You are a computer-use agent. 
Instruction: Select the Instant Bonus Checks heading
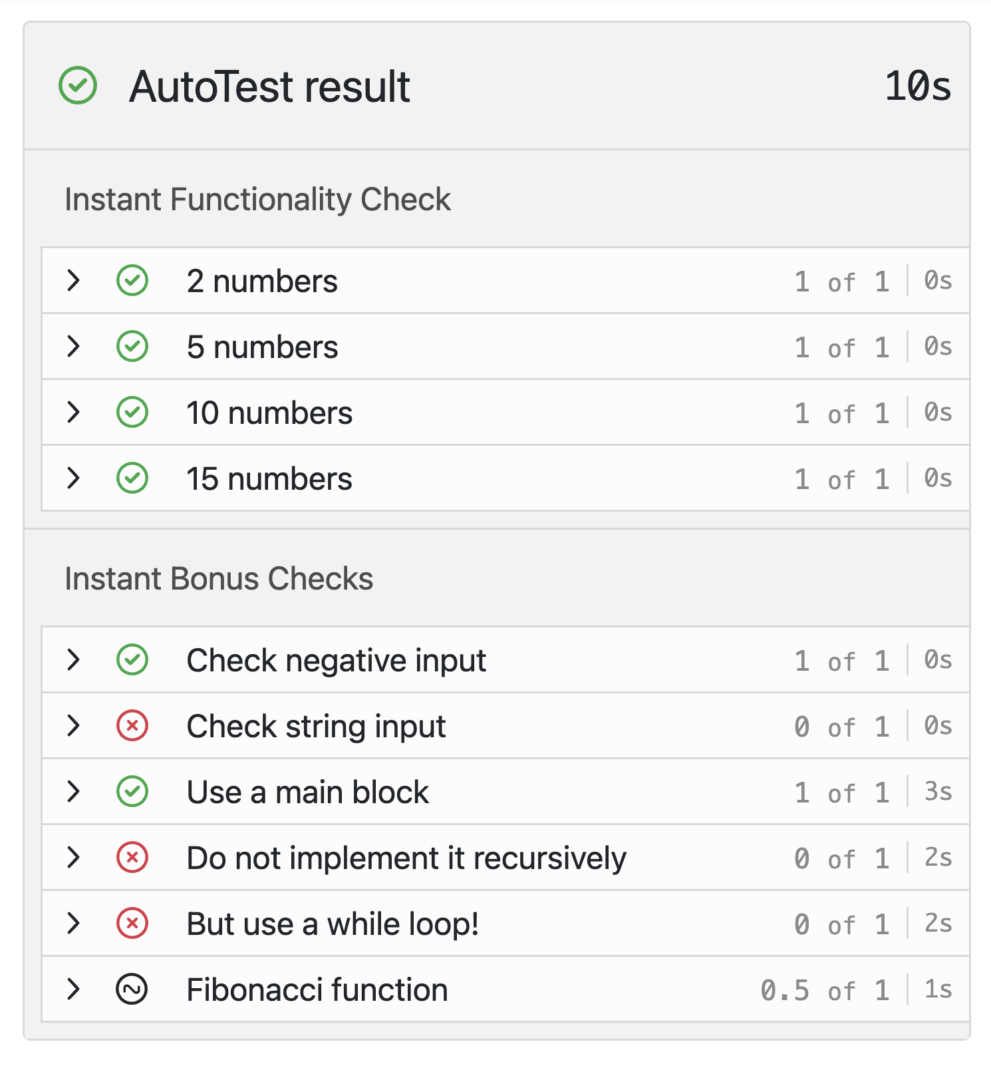pos(219,579)
